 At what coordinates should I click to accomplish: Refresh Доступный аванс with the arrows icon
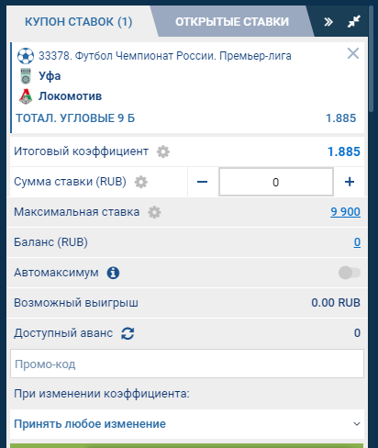pos(128,333)
